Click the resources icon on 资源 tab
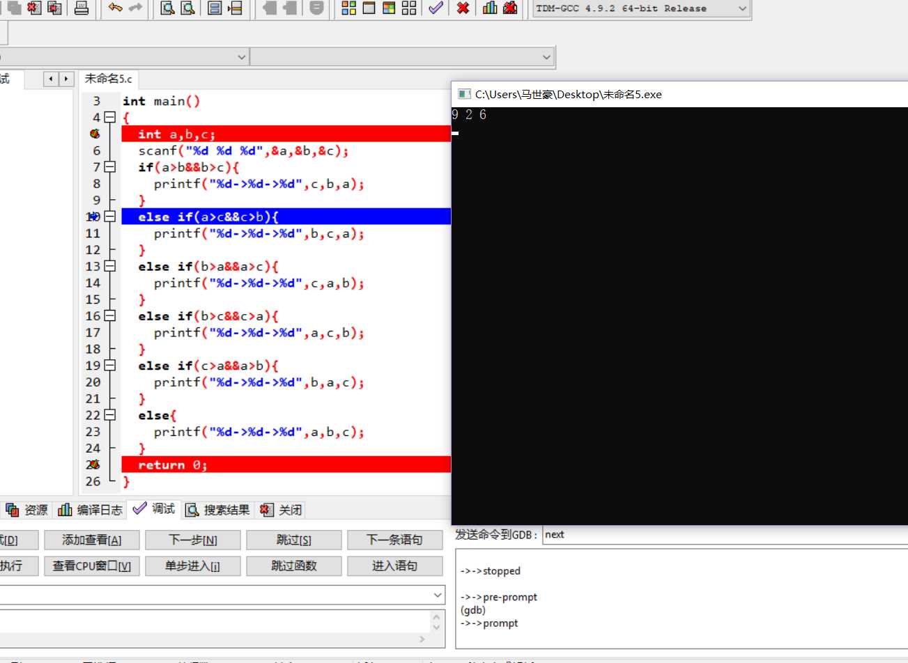 pos(12,510)
